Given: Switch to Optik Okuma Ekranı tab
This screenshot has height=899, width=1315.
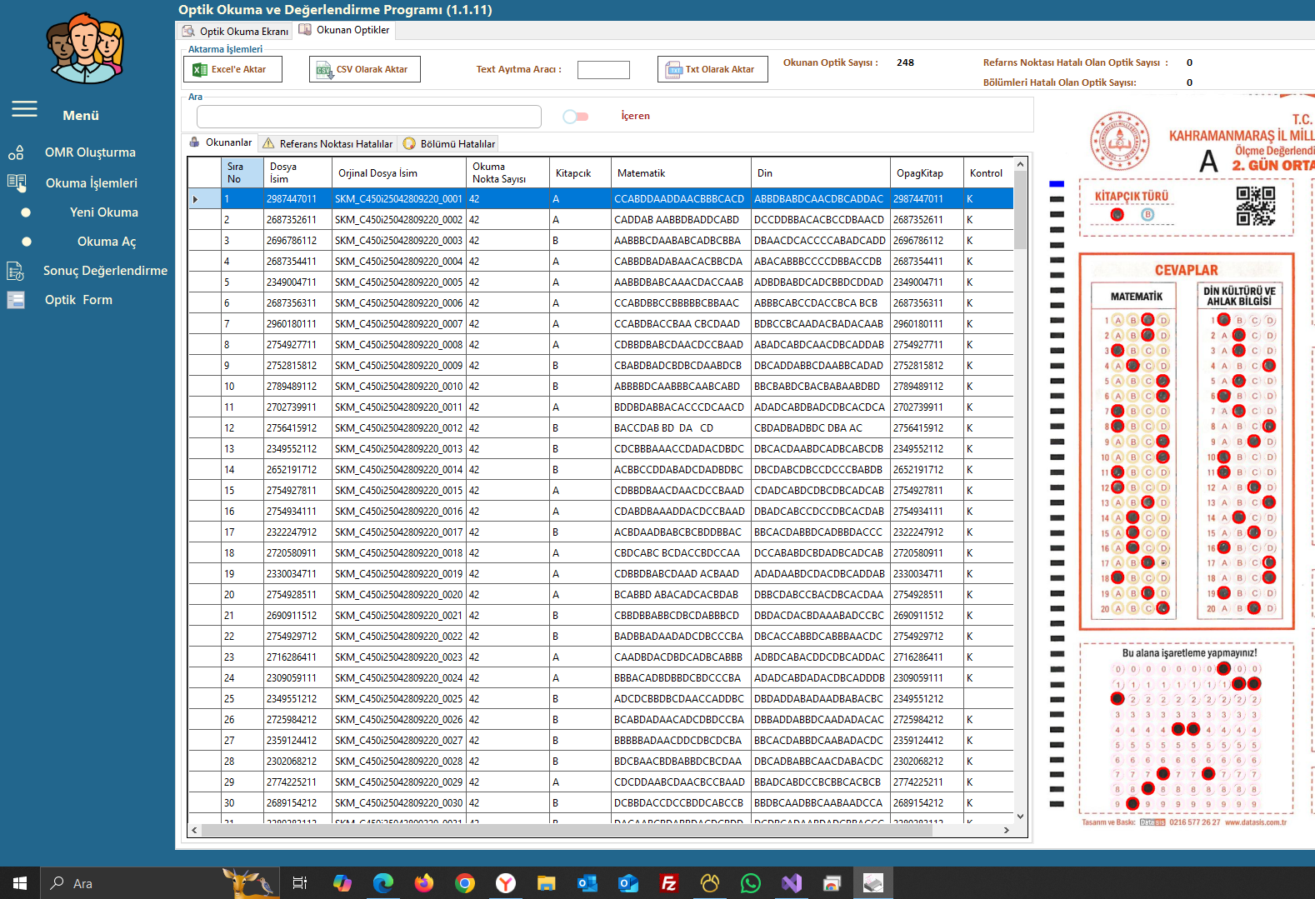Looking at the screenshot, I should (236, 31).
